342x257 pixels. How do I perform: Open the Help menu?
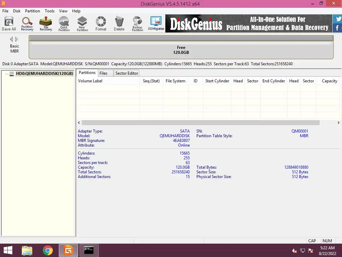[76, 11]
